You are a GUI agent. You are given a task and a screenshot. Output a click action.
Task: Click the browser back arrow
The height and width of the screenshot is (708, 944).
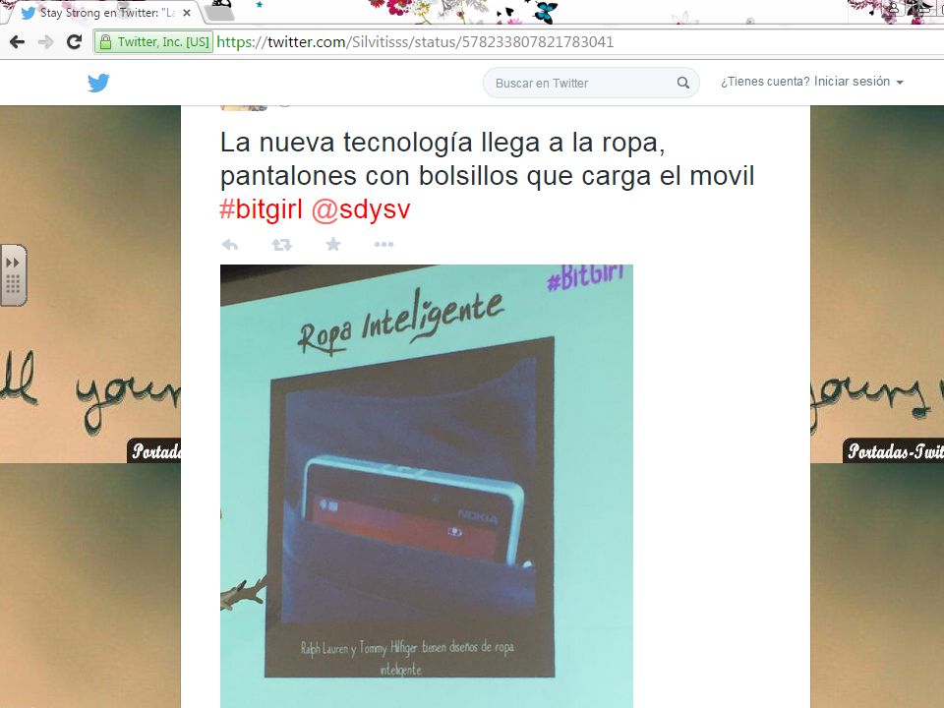(x=18, y=42)
